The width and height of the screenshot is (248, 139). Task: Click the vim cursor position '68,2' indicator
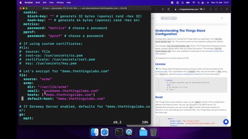[x=117, y=122]
